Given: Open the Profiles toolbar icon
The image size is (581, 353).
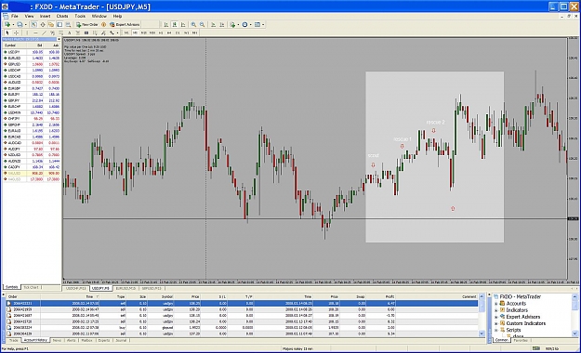Looking at the screenshot, I should pos(20,24).
